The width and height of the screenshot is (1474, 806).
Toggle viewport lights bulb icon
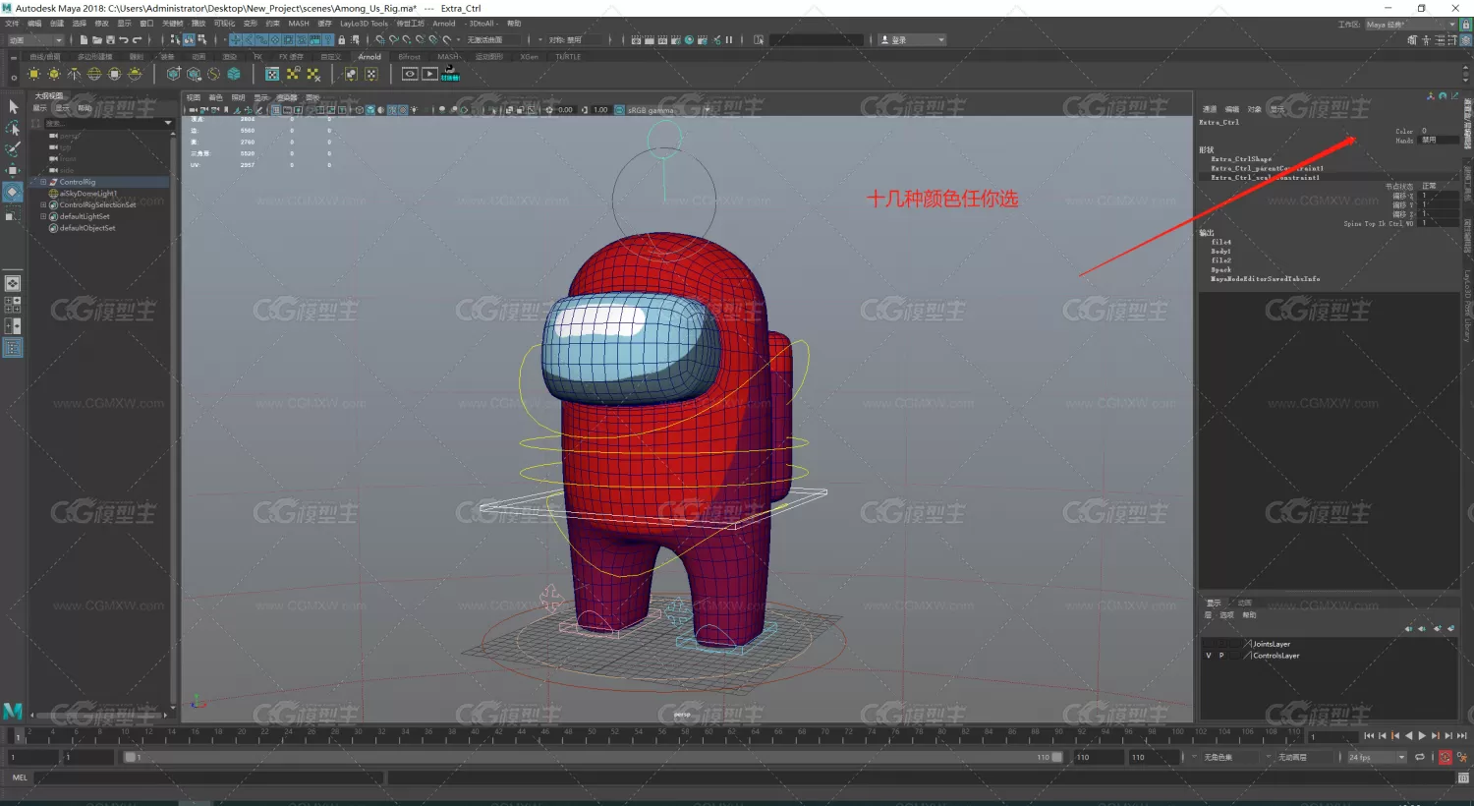click(415, 110)
